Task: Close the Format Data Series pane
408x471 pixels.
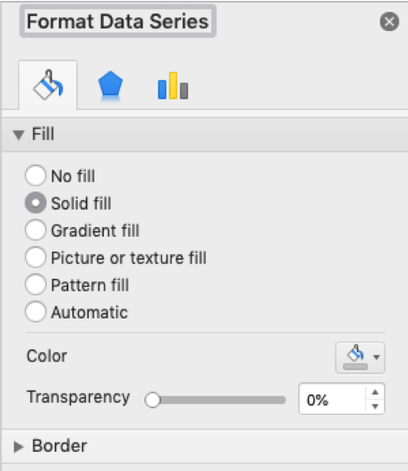Action: tap(389, 21)
